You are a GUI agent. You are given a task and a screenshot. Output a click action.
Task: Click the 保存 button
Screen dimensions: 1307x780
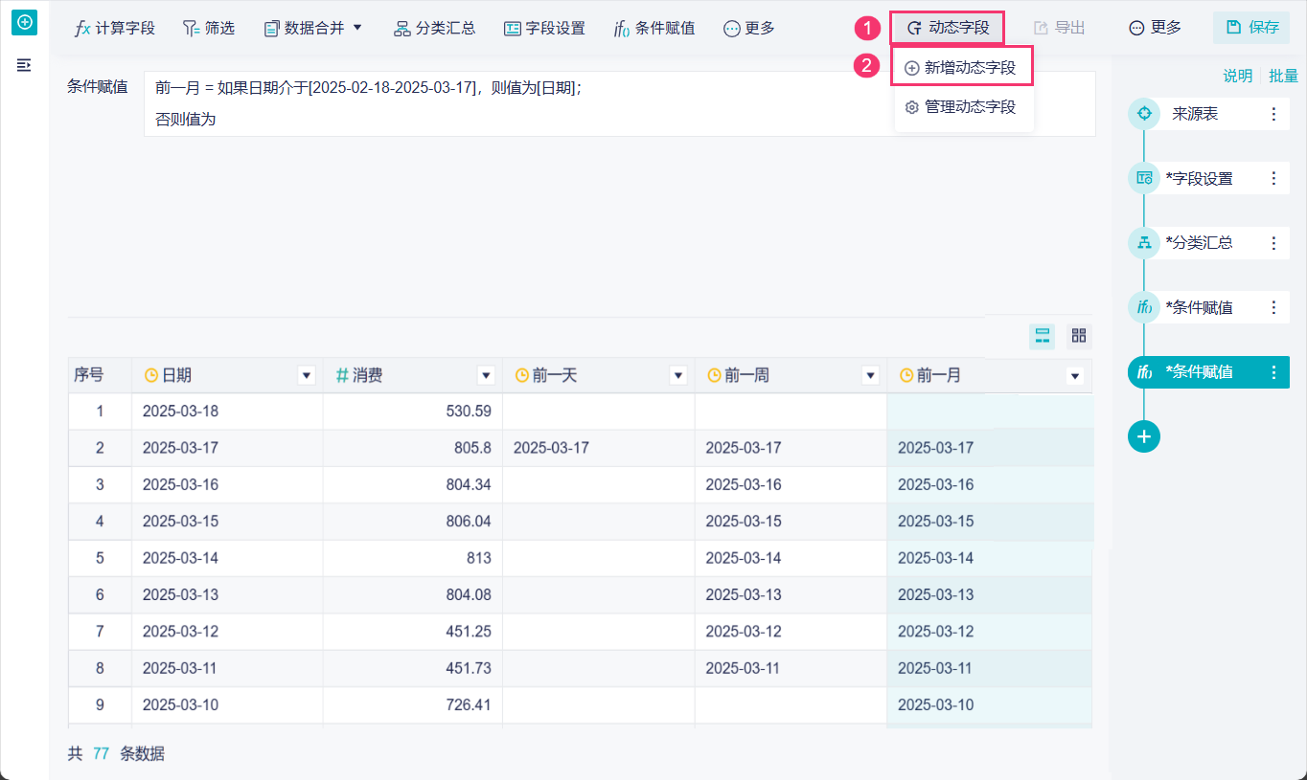tap(1251, 28)
